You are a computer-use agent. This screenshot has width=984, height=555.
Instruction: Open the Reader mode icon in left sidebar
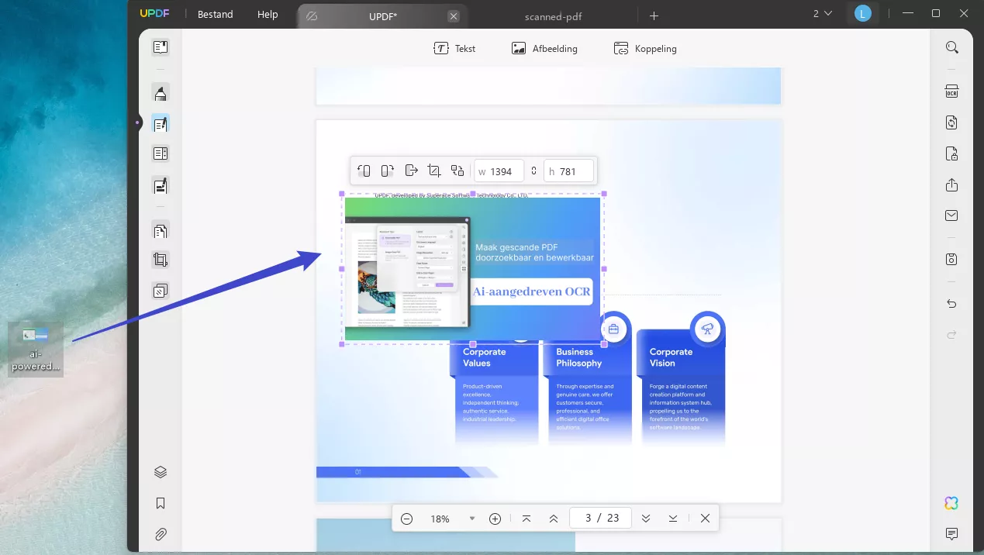161,47
